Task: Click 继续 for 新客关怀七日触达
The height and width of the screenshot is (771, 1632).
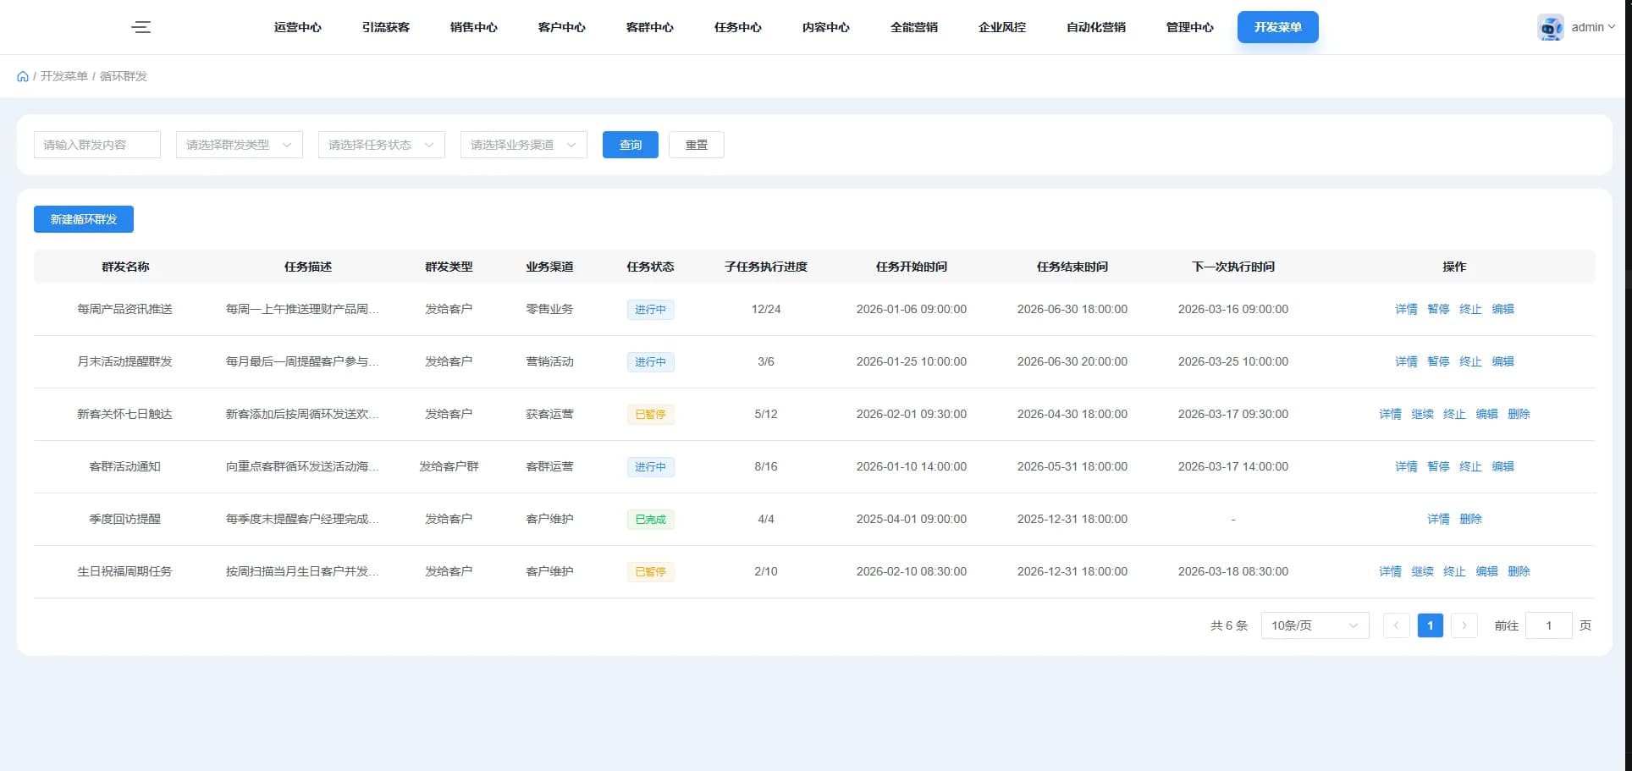Action: (x=1422, y=414)
